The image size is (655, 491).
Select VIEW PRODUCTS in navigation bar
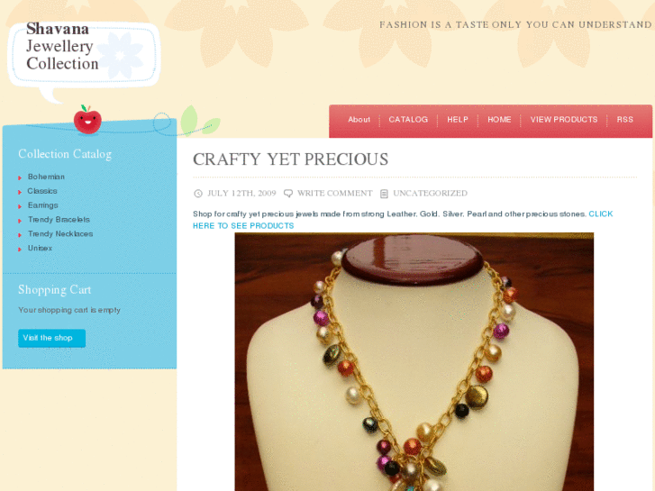[x=564, y=120]
